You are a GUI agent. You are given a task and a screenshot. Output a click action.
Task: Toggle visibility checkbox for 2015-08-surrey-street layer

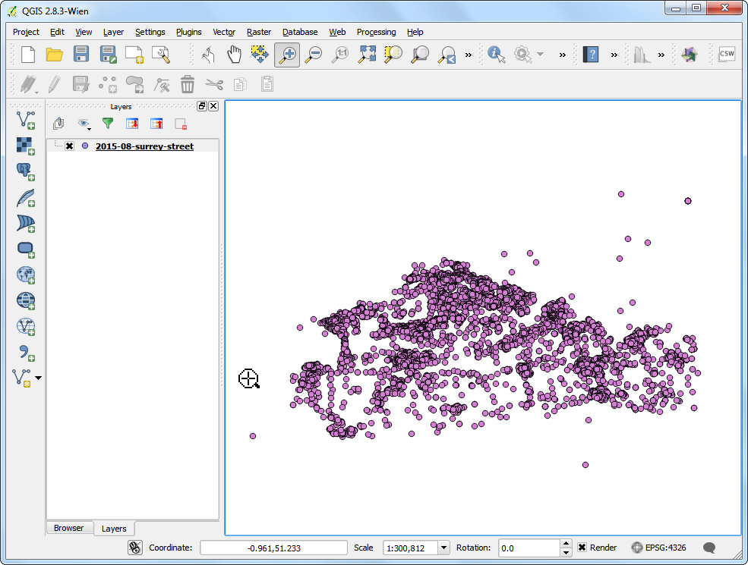(x=70, y=146)
